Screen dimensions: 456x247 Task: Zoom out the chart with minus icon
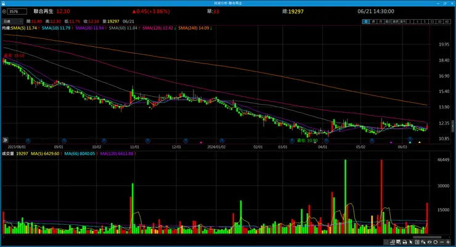442,242
